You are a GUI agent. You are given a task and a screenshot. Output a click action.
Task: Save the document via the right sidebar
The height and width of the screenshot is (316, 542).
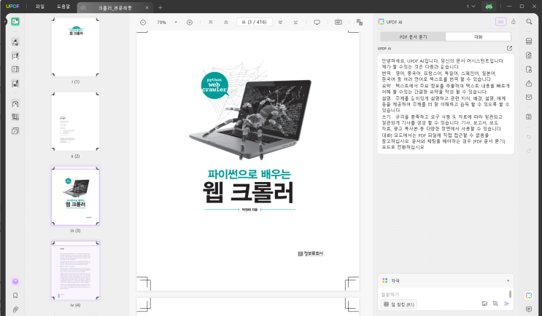click(x=529, y=116)
